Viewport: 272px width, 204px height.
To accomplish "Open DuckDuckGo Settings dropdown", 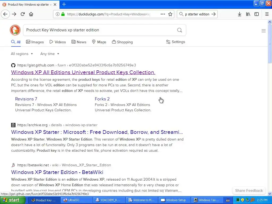I will (176, 42).
